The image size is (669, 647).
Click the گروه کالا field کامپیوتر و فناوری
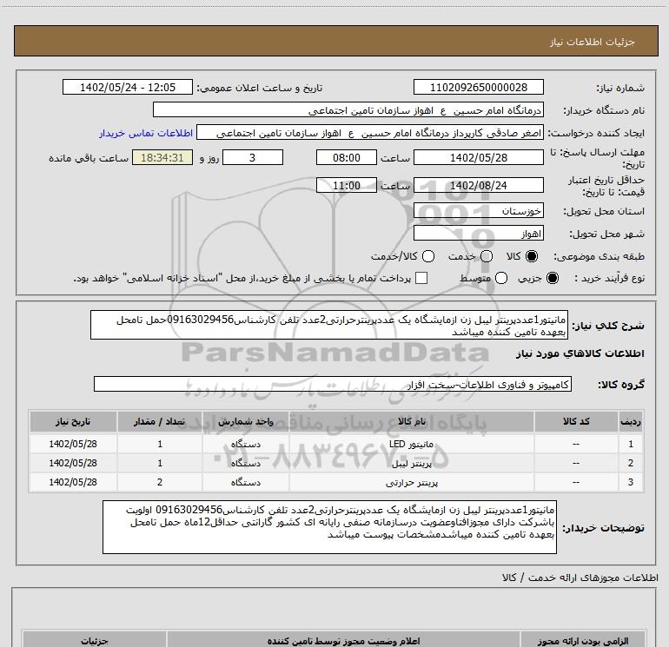coord(333,384)
